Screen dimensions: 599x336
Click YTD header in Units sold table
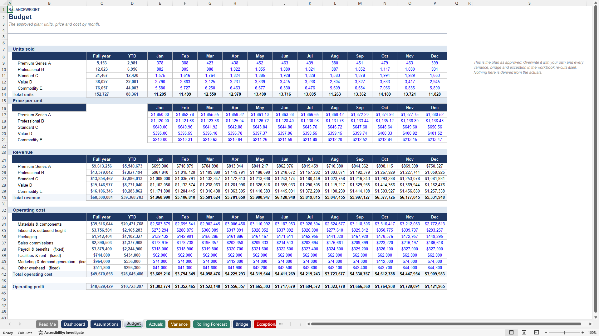coord(132,56)
